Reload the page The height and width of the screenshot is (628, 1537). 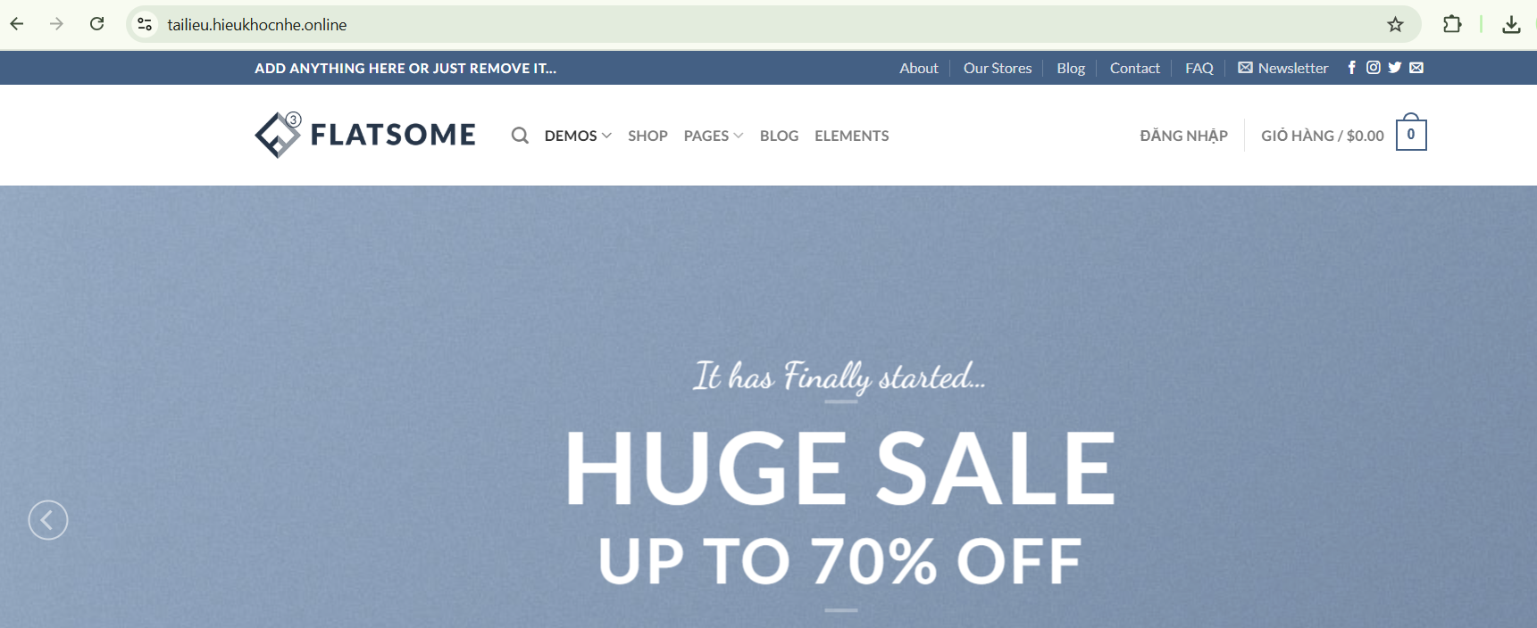pyautogui.click(x=97, y=24)
